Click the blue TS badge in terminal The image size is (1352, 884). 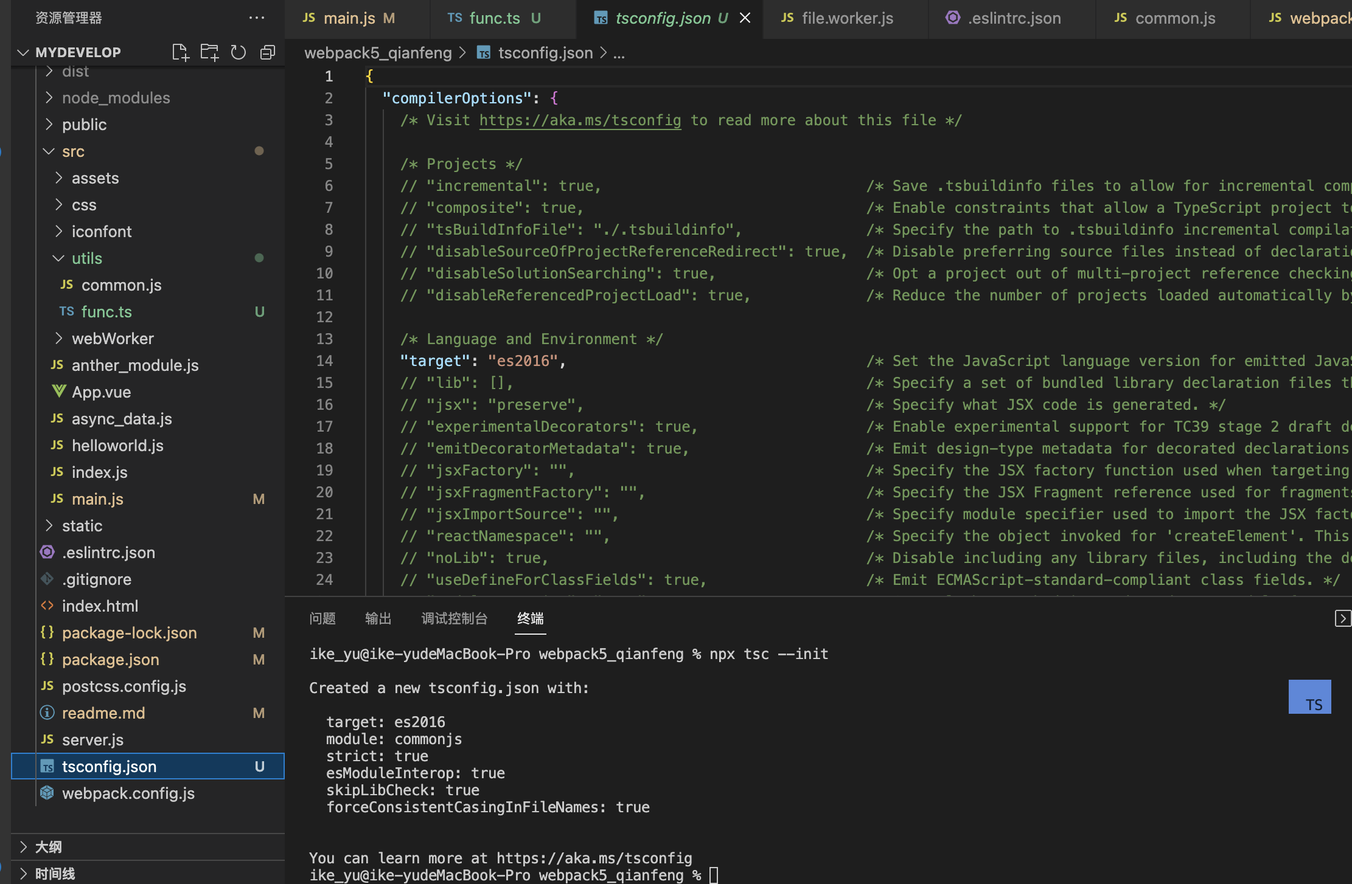[x=1309, y=697]
